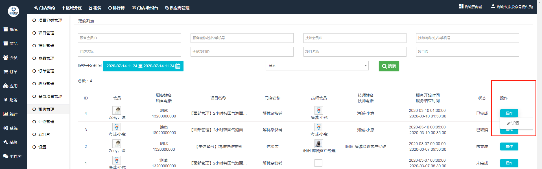Click the calendar icon in date range
The height and width of the screenshot is (169, 542).
(x=178, y=66)
